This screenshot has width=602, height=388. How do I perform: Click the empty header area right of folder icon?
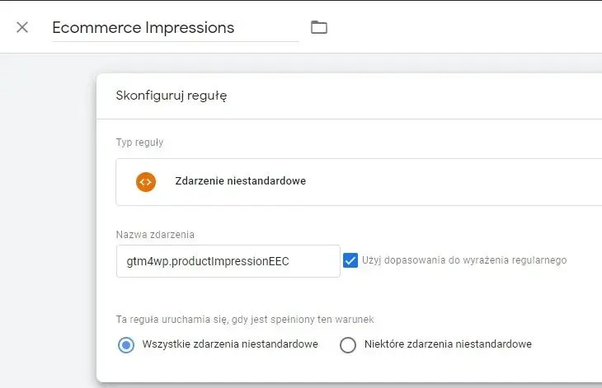coord(462,27)
